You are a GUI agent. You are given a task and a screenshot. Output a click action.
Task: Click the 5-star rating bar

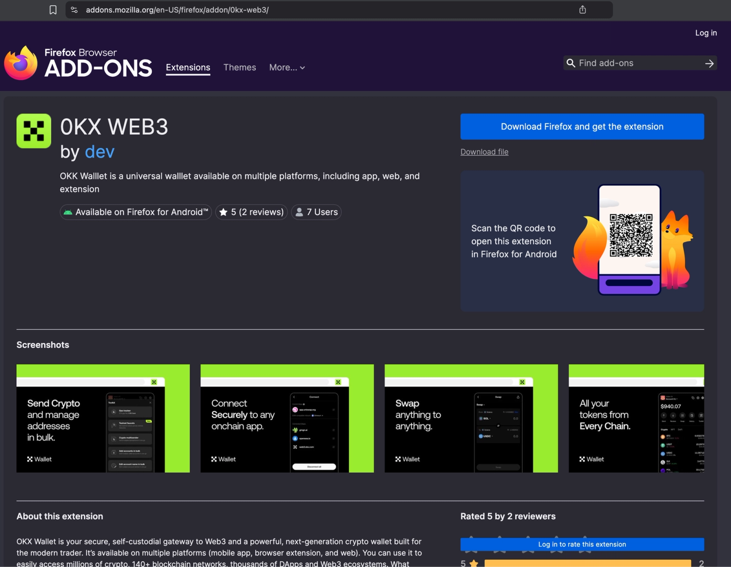click(588, 563)
